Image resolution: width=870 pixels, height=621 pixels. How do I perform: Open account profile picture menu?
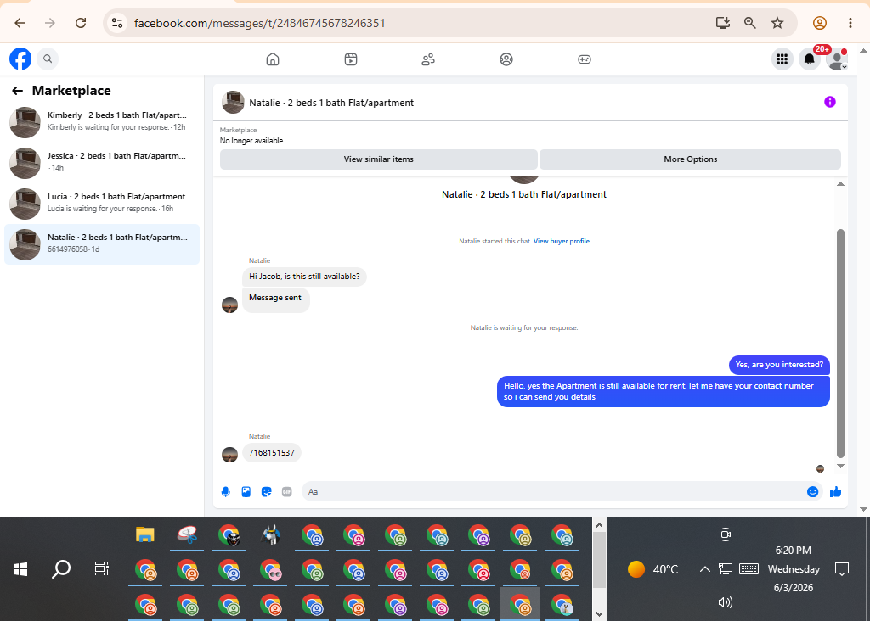pos(837,59)
